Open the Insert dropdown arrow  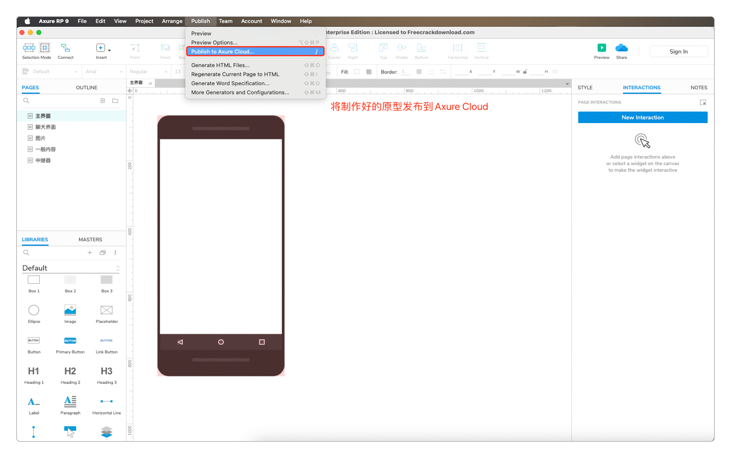pos(109,50)
